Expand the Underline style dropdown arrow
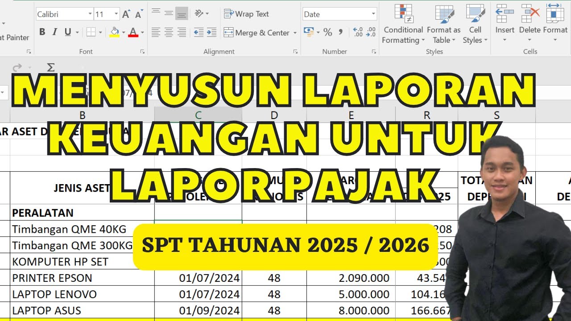The height and width of the screenshot is (321, 571). click(x=77, y=33)
